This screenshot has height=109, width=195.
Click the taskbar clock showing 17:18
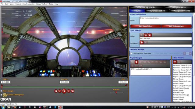tap(190, 107)
